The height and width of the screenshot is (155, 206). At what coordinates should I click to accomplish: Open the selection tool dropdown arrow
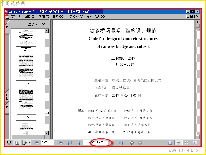pos(29,143)
